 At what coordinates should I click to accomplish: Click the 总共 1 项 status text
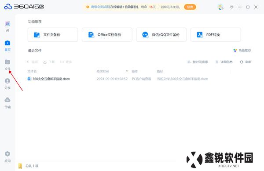32,166
